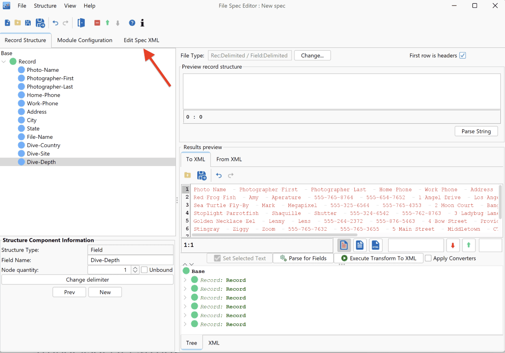
Task: Switch to Module Configuration tab
Action: tap(85, 40)
